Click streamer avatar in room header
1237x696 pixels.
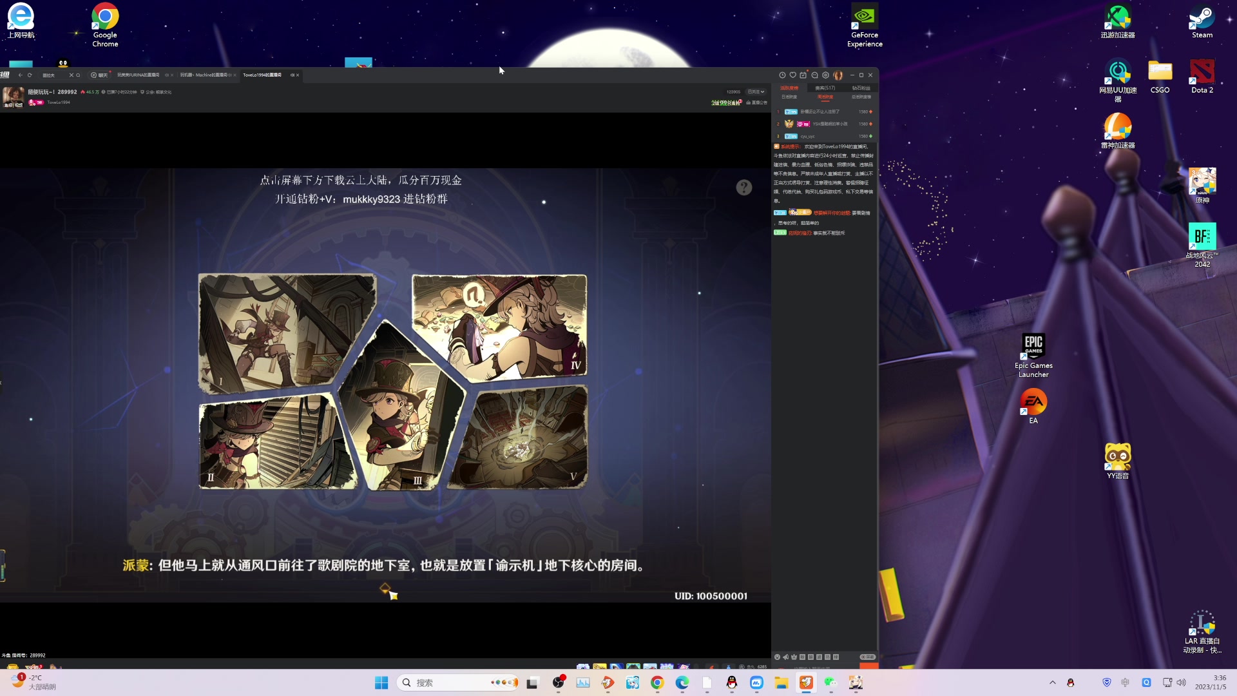[13, 97]
